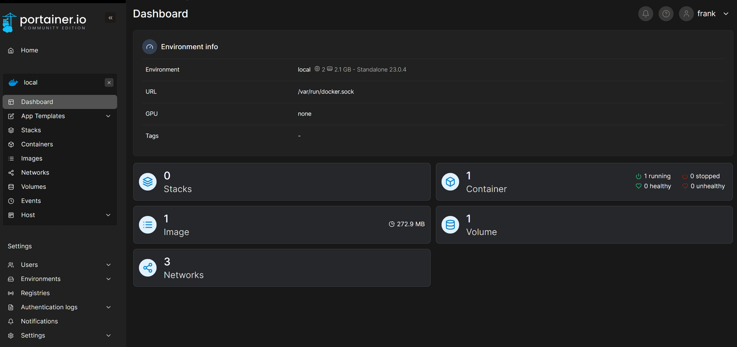The image size is (737, 347).
Task: Select the Volumes sidebar icon
Action: tap(11, 187)
